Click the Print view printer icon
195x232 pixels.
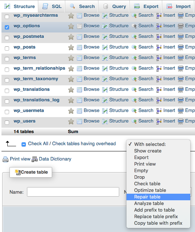point(5,159)
